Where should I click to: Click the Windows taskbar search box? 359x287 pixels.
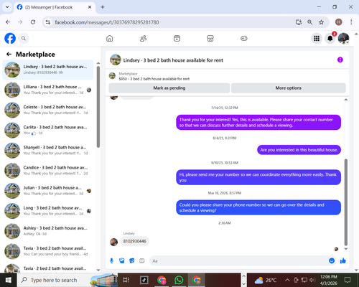(x=67, y=280)
